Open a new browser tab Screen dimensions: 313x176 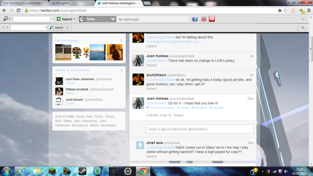point(147,3)
